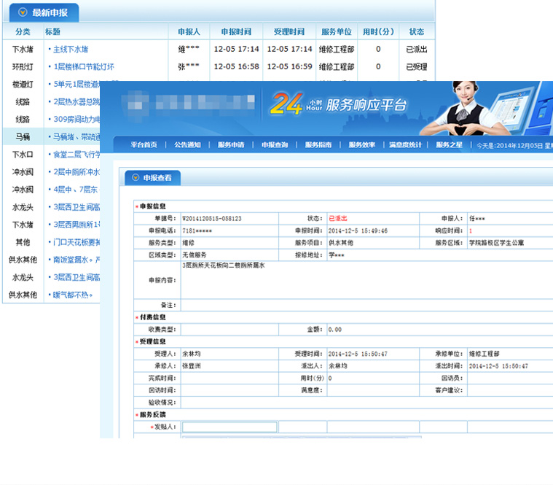
Task: Open the 主线下水堵 report link
Action: tap(70, 50)
